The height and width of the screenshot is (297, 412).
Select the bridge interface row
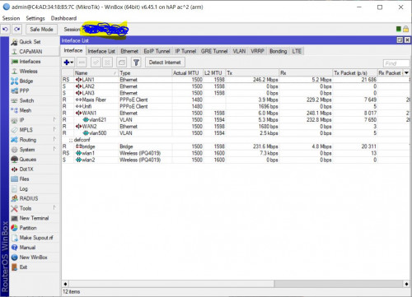click(x=236, y=146)
